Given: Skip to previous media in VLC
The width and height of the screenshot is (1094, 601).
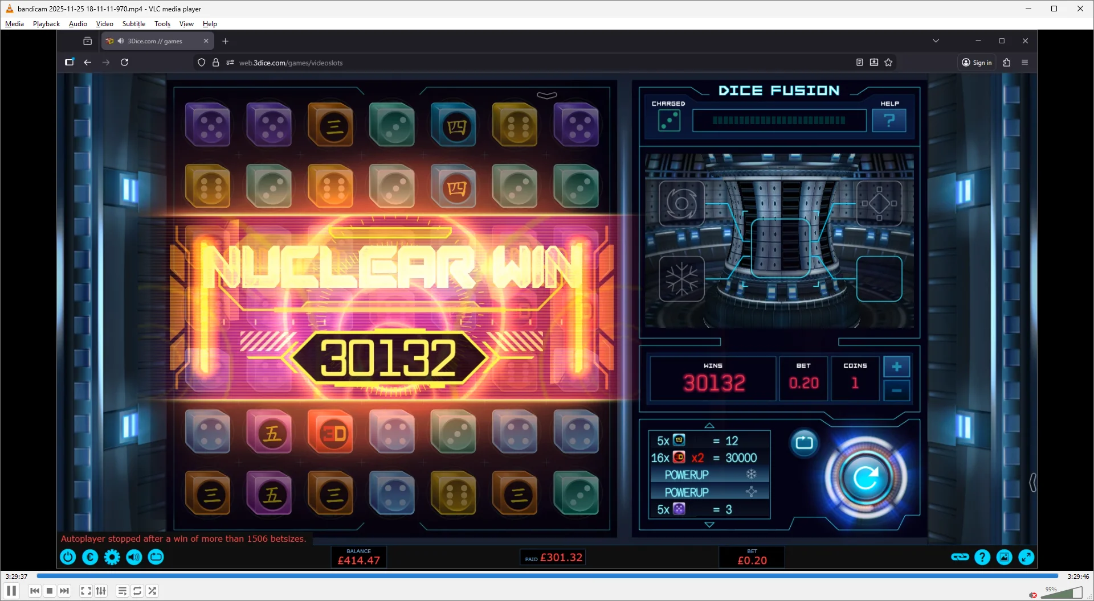Looking at the screenshot, I should click(x=35, y=591).
